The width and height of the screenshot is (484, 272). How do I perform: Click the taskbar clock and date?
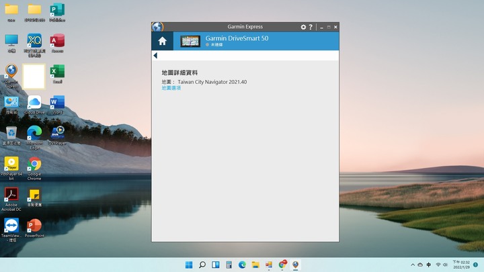click(x=461, y=265)
